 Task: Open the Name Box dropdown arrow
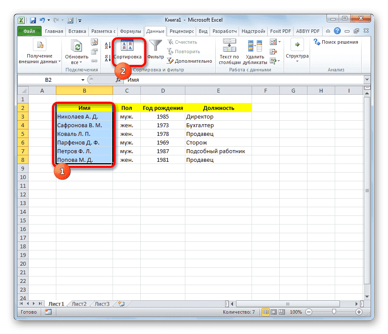coord(84,80)
